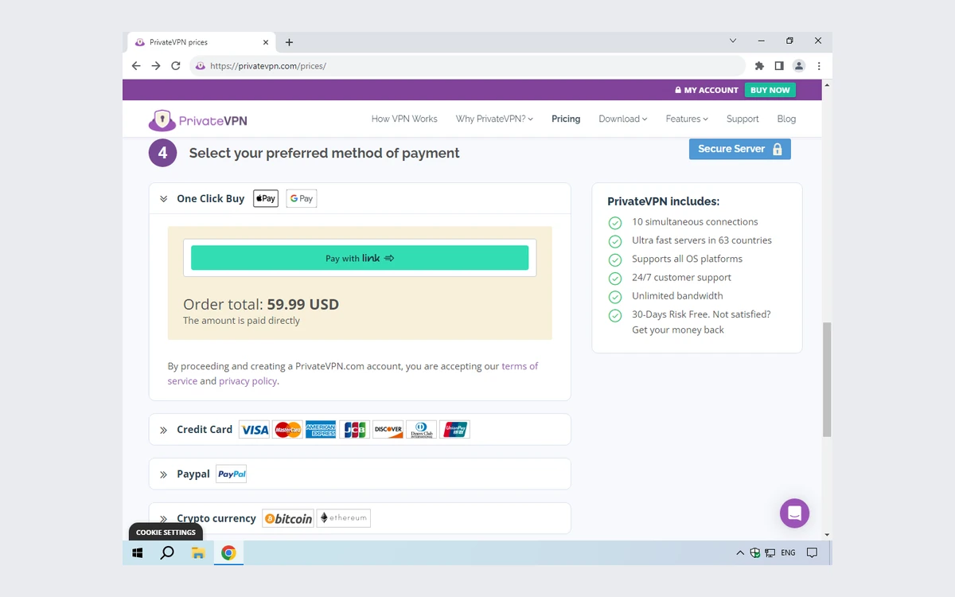
Task: Click Pay with link button
Action: pyautogui.click(x=360, y=258)
